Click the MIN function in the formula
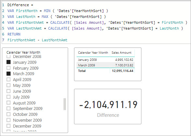191x136 pixels. click(47, 11)
